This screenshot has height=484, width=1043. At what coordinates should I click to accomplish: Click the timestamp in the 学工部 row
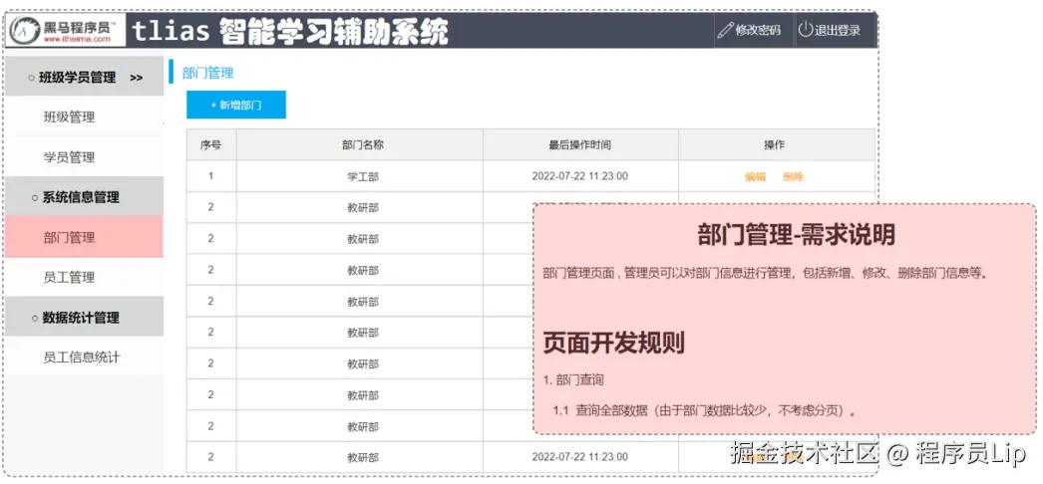pyautogui.click(x=580, y=176)
